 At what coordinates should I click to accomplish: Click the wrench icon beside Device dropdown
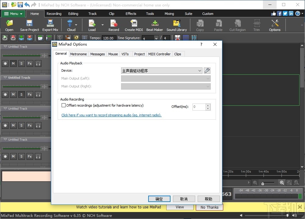[207, 71]
